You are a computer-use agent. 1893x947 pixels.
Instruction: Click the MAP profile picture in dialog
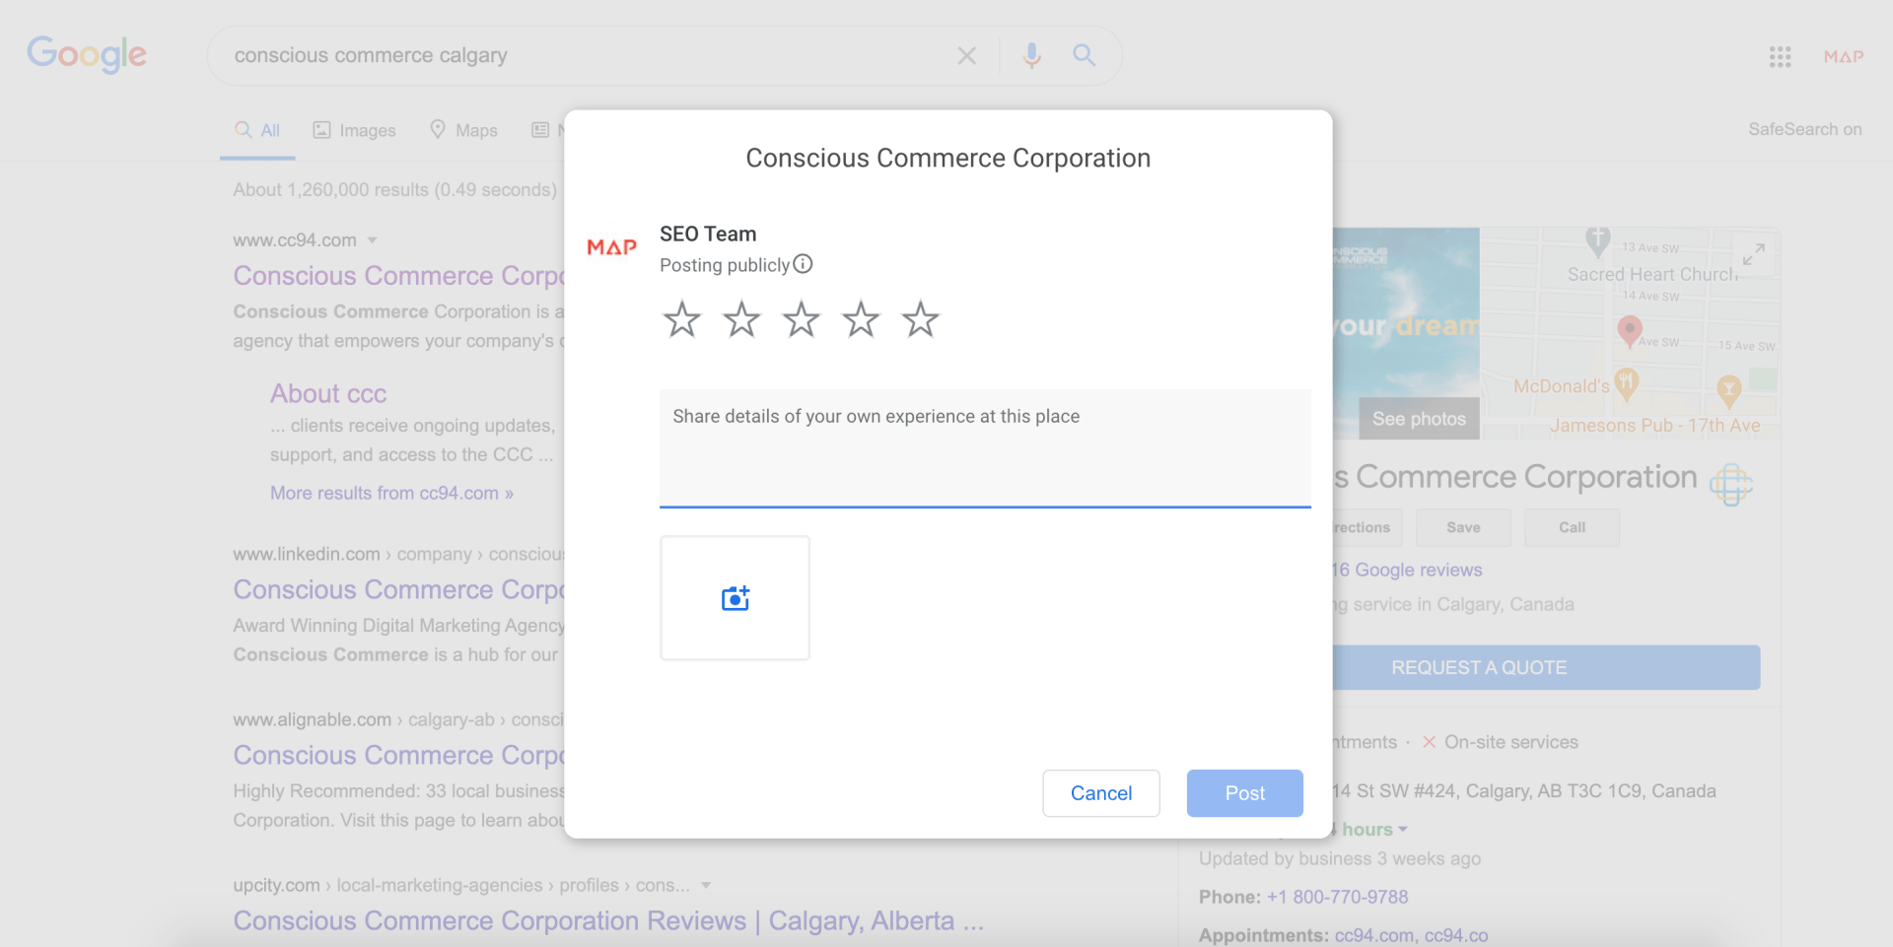[611, 247]
